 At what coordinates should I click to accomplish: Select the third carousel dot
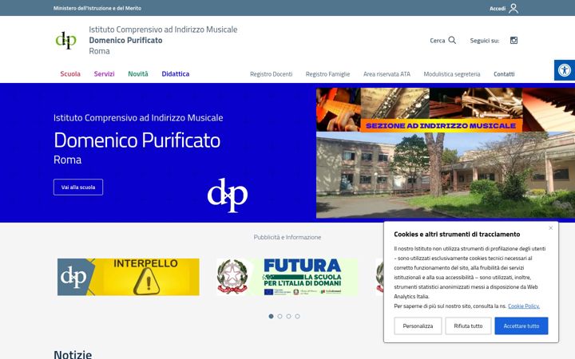click(x=288, y=316)
